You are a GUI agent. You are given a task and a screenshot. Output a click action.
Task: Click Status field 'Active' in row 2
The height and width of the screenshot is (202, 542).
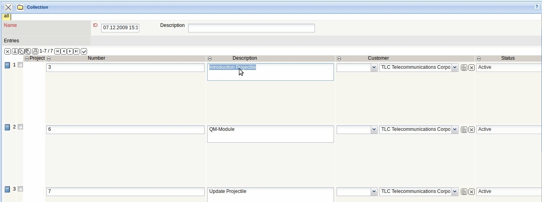pos(509,130)
